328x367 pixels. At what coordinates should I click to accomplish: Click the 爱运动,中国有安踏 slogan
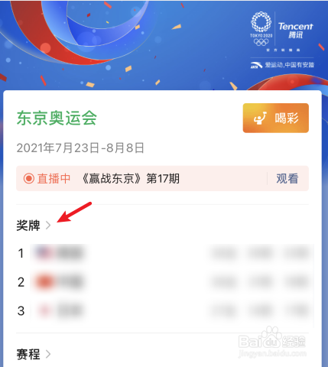pyautogui.click(x=290, y=65)
